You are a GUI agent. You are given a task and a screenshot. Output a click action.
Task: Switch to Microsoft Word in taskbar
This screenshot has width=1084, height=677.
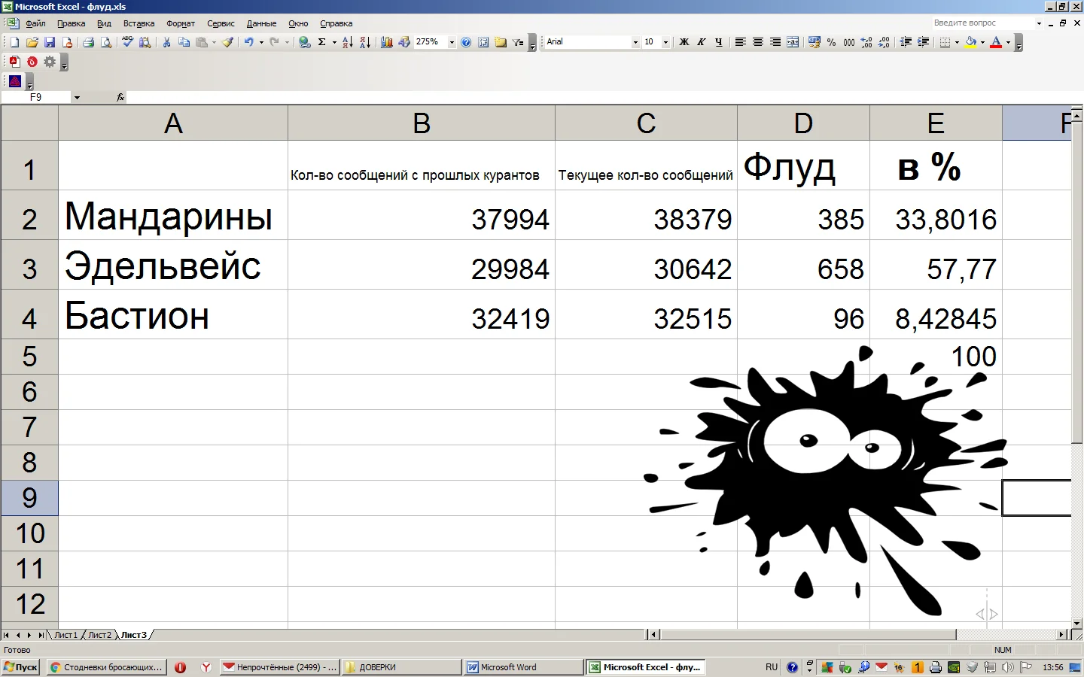[522, 667]
